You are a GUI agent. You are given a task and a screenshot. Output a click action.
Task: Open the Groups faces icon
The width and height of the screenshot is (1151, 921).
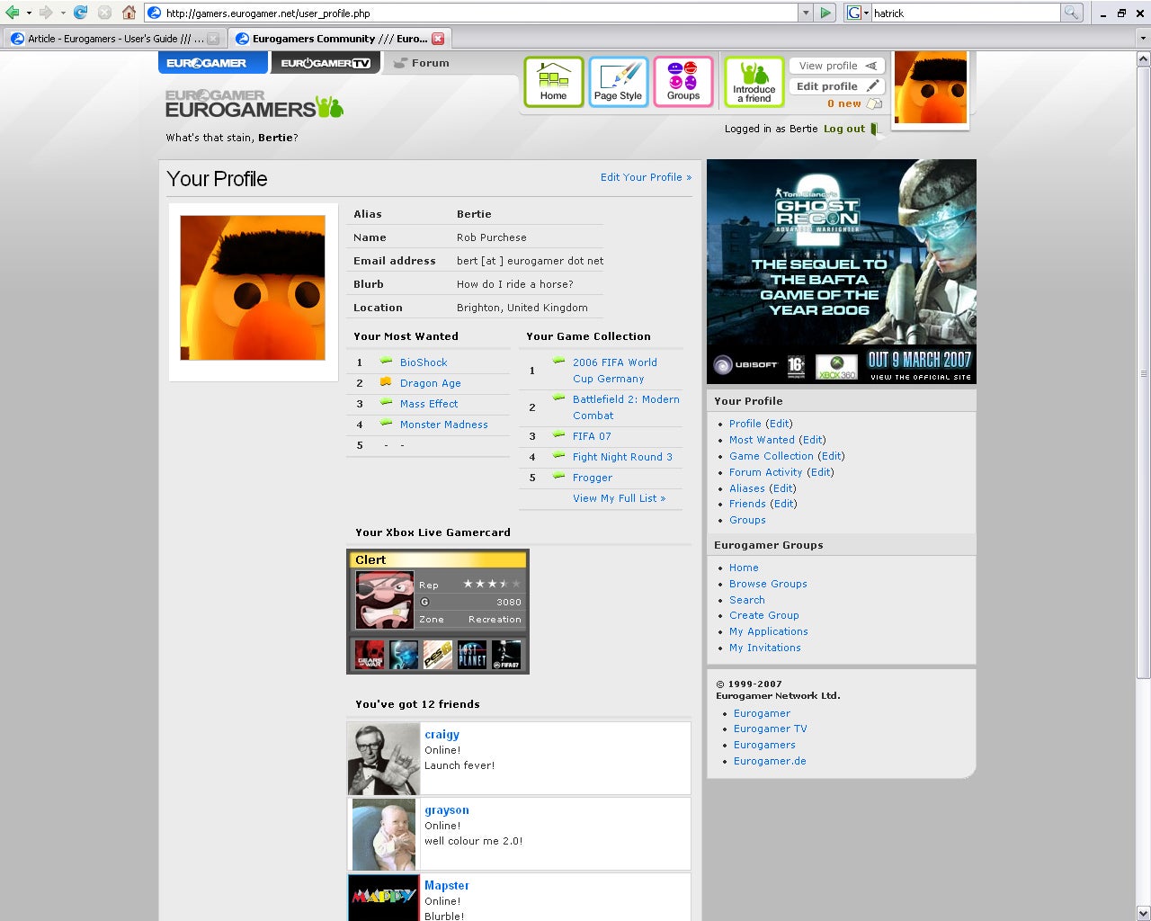(683, 82)
